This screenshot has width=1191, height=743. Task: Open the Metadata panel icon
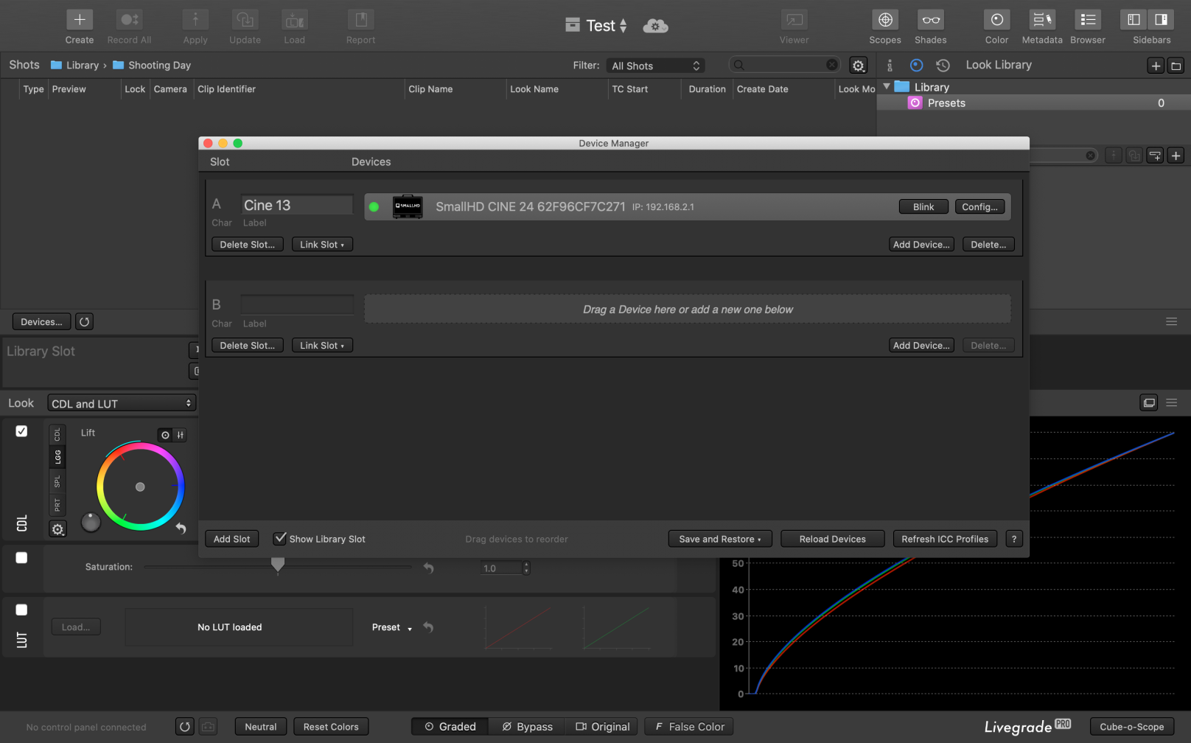(x=1042, y=21)
